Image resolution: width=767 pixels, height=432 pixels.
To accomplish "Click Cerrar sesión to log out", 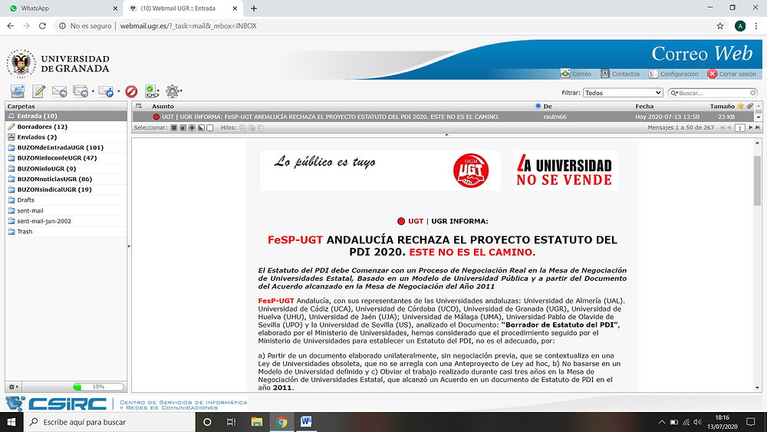I will (732, 74).
